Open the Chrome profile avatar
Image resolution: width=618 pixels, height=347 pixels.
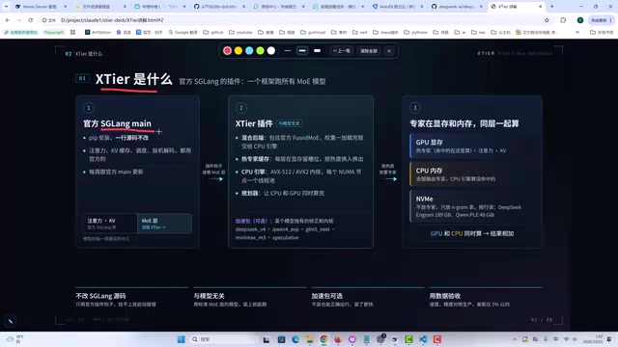[580, 20]
